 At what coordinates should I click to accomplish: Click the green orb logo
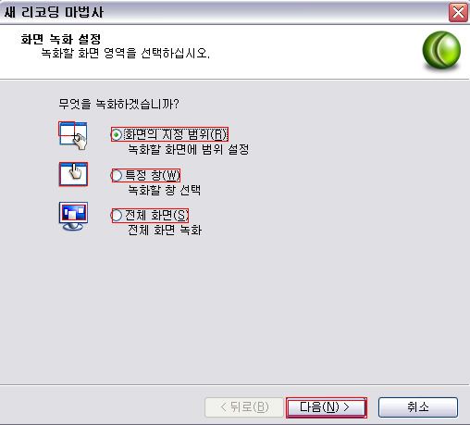click(x=441, y=50)
